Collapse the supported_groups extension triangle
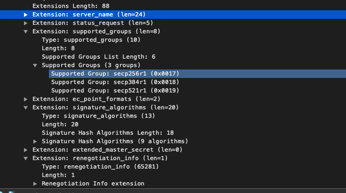 click(25, 31)
